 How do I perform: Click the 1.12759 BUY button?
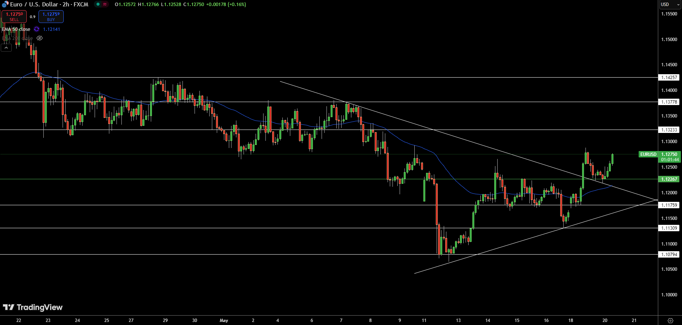pos(51,17)
